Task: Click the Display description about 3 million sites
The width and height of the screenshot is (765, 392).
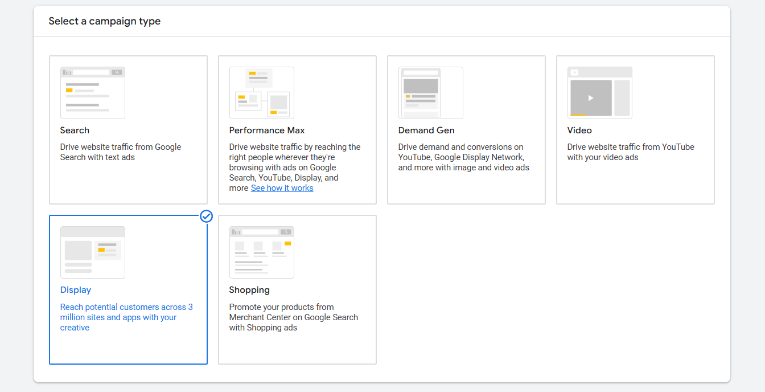Action: pos(126,317)
